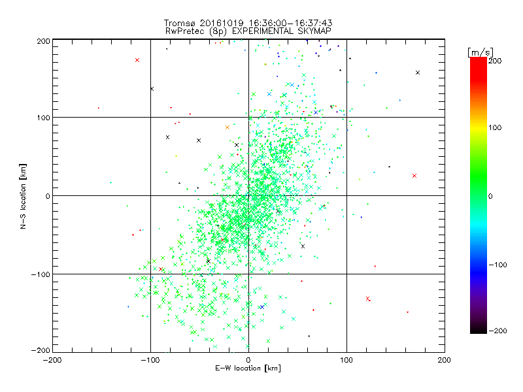Click the subtitle 'RwPretec (8p) EXPERIMENTAL SKYMAP'
The image size is (523, 392).
coord(248,31)
